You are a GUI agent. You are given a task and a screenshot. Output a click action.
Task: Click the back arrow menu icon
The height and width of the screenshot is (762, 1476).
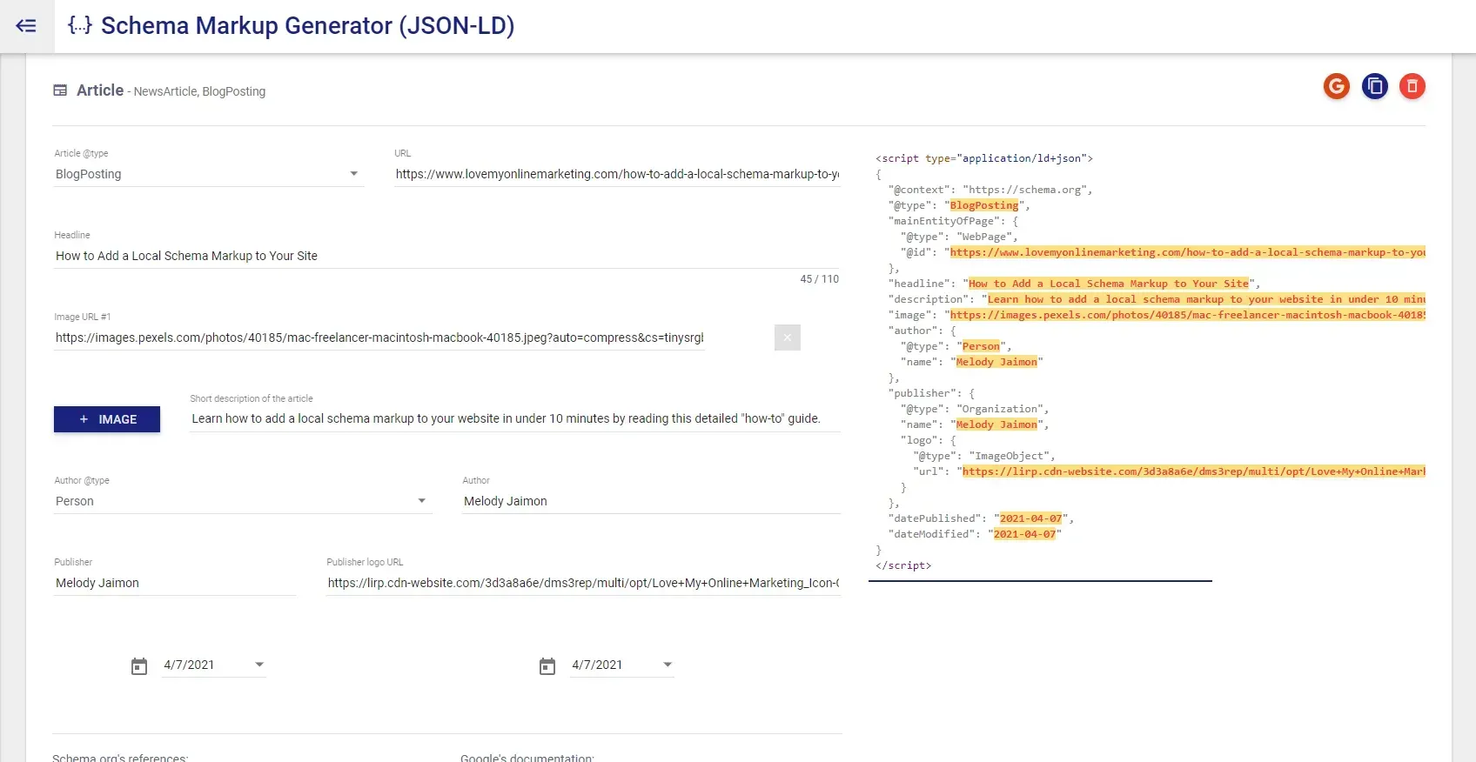coord(26,26)
